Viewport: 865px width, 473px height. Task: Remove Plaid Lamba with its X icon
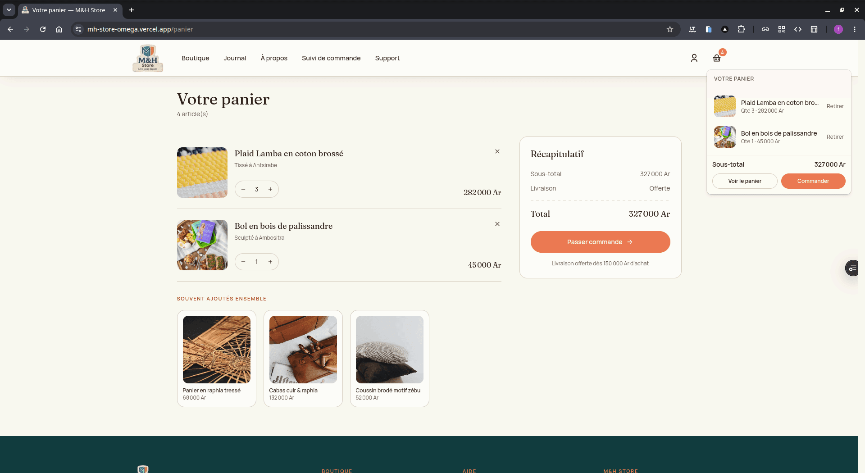497,151
